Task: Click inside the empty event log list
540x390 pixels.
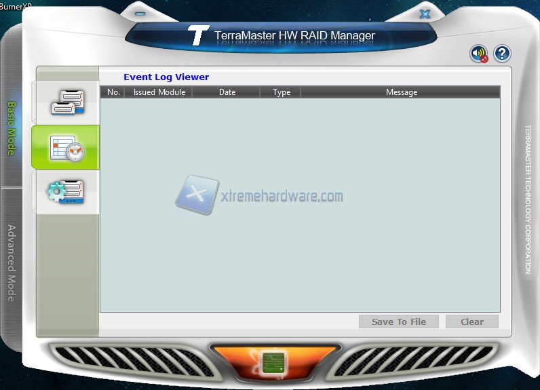Action: coord(300,258)
